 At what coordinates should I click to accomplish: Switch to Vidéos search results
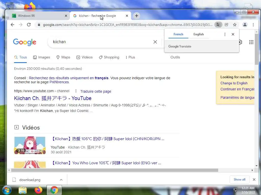[x=85, y=57]
